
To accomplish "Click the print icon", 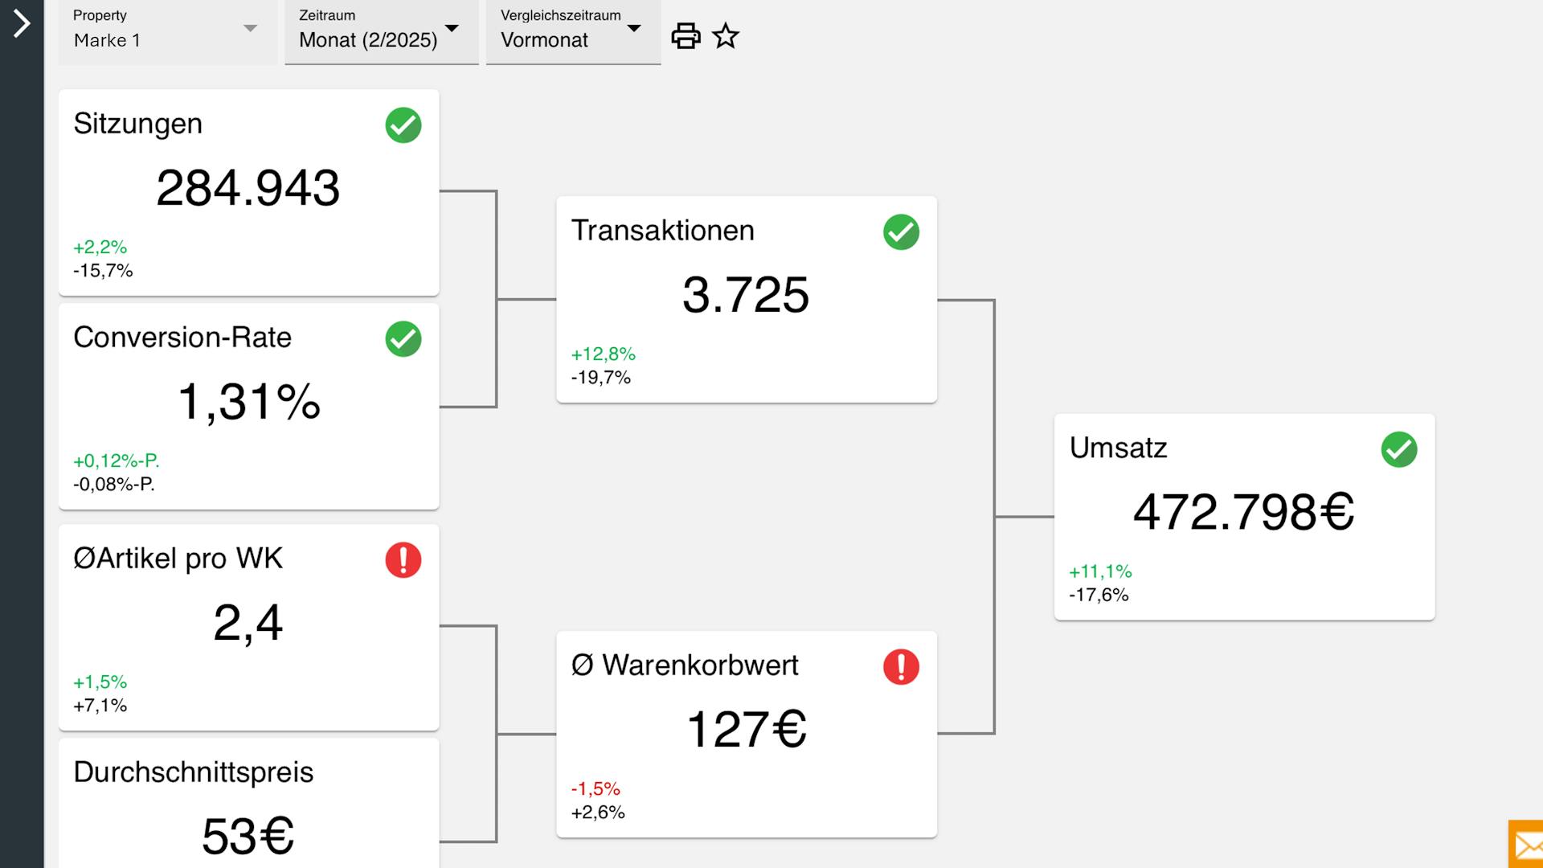I will click(x=686, y=36).
